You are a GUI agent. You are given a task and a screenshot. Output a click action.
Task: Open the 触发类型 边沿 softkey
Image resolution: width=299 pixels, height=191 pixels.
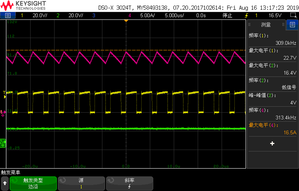tap(33, 183)
